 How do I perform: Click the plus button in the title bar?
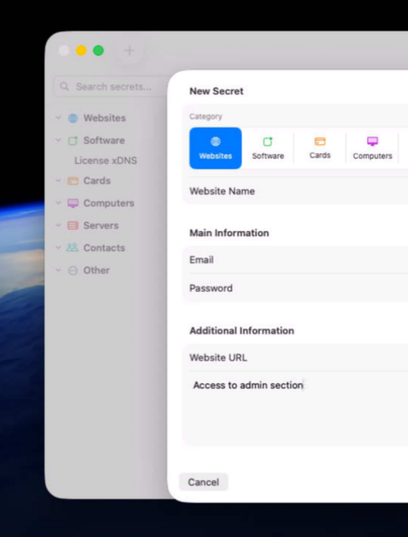coord(129,51)
